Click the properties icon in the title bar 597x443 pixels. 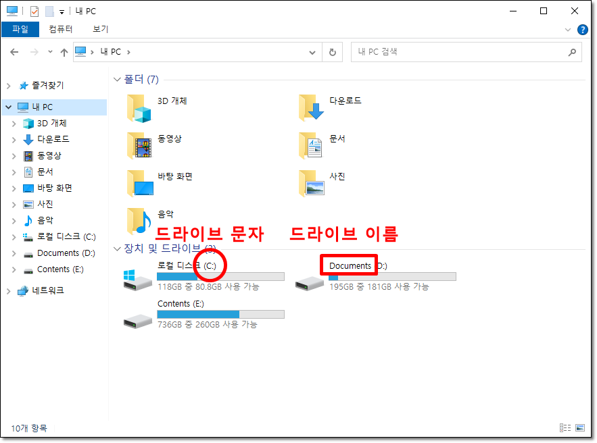(34, 11)
